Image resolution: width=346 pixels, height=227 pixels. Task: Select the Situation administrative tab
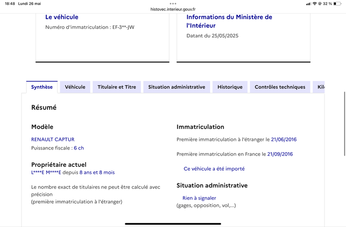point(176,87)
